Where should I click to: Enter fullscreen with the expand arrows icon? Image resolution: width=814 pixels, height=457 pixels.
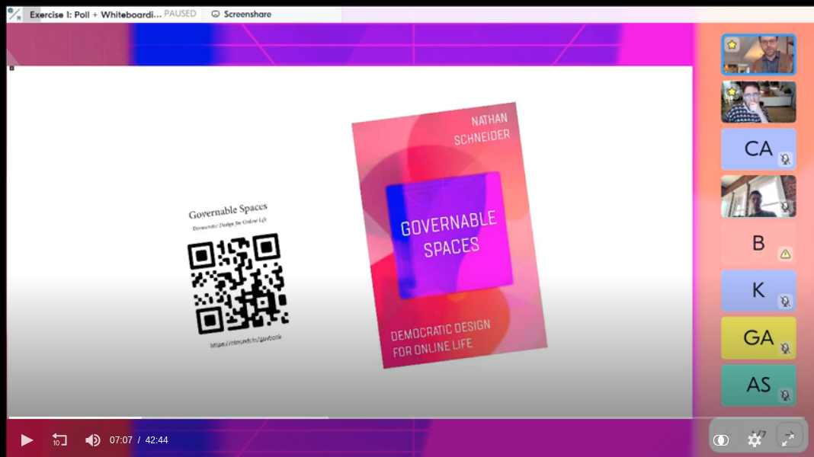(x=788, y=439)
